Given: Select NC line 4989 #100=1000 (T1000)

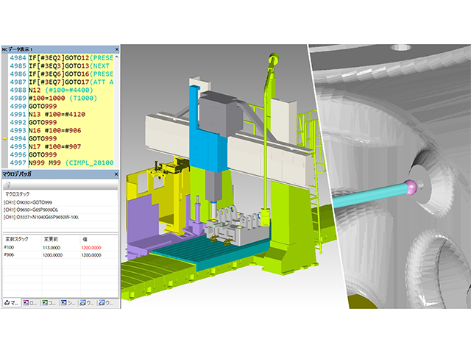Looking at the screenshot, I should pyautogui.click(x=62, y=98).
